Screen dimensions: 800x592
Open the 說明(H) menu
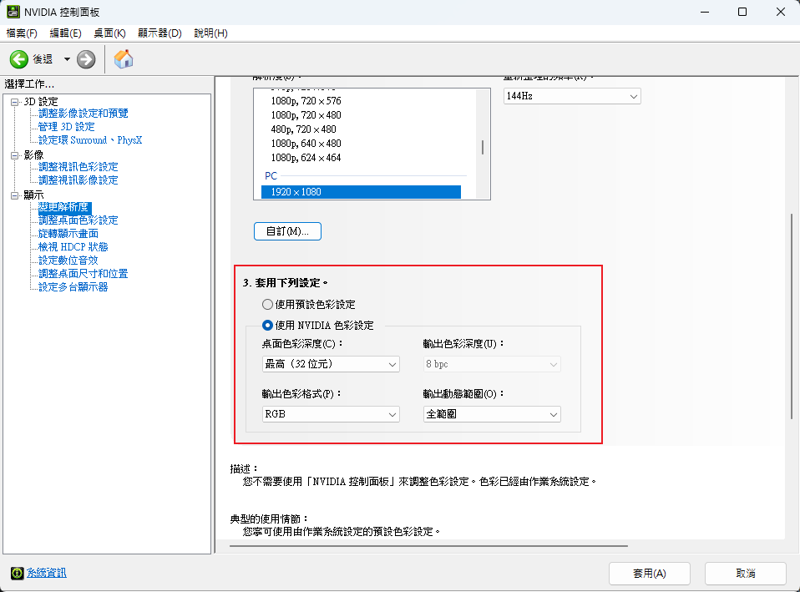pyautogui.click(x=210, y=33)
